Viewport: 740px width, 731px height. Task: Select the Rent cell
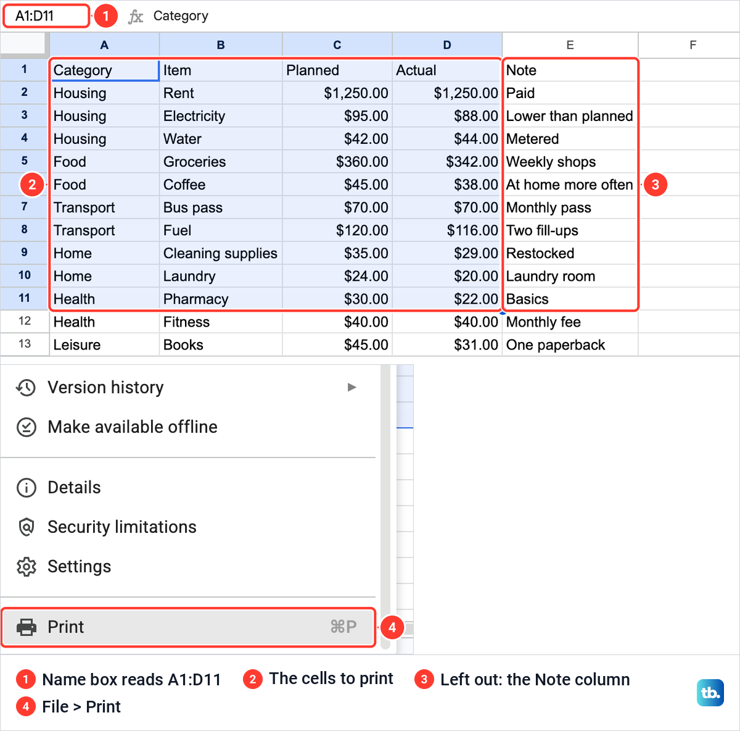(x=221, y=93)
